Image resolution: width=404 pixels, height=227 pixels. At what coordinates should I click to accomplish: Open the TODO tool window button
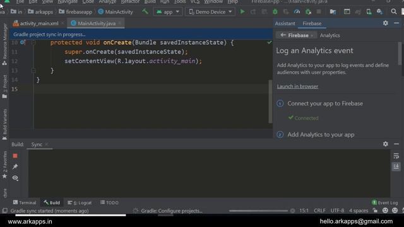click(x=109, y=202)
